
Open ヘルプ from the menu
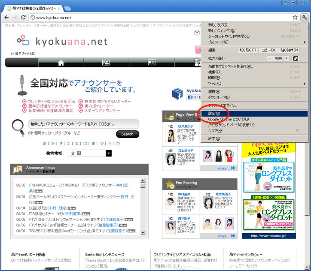254,131
